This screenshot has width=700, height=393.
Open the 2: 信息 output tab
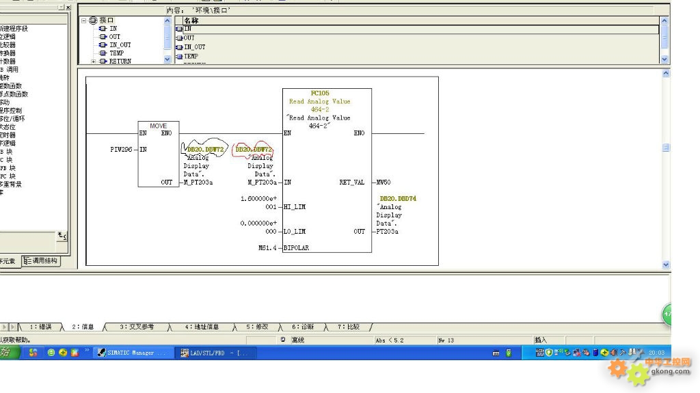(83, 327)
